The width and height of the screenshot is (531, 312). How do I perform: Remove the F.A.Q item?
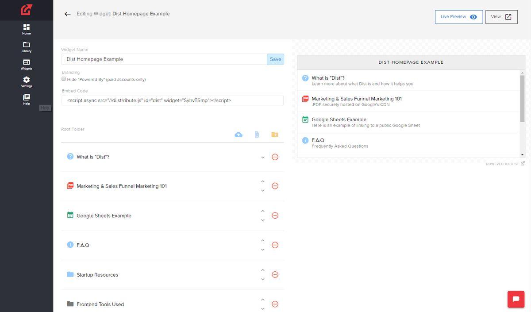click(x=275, y=245)
